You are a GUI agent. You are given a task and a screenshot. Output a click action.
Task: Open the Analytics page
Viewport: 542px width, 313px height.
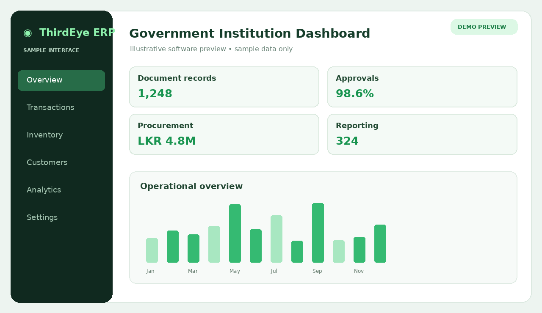tap(44, 190)
